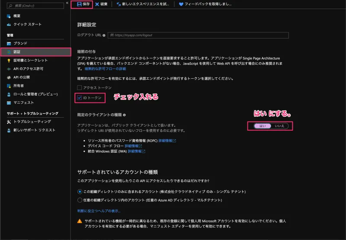Click the 概要 overview icon

pos(9,16)
